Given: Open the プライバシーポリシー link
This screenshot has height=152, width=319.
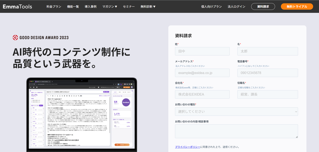Looking at the screenshot, I should tap(188, 147).
